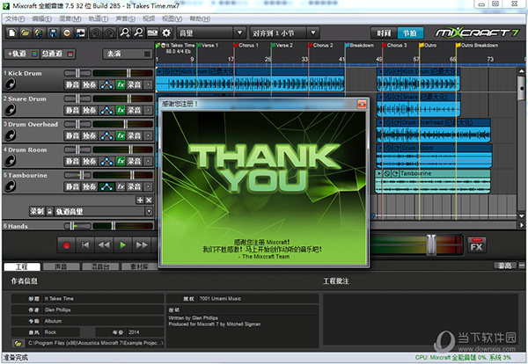Viewport: 528px width, 364px height.
Task: Toggle fx on the Drum Overhead track
Action: coord(121,135)
